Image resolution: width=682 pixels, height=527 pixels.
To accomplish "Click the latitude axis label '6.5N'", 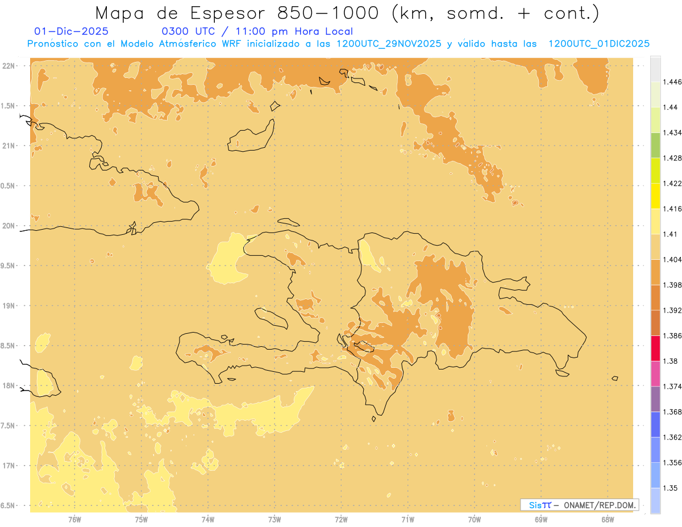I will pos(9,506).
